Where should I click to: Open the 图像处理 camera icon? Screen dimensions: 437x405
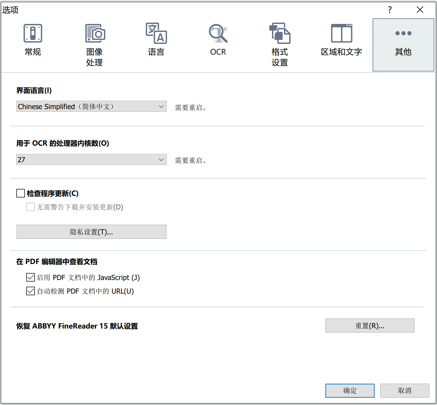point(95,33)
